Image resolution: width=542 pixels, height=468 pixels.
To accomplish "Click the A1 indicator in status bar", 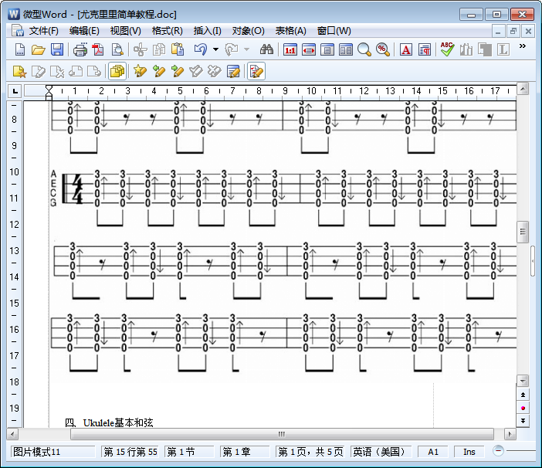I will click(x=433, y=452).
